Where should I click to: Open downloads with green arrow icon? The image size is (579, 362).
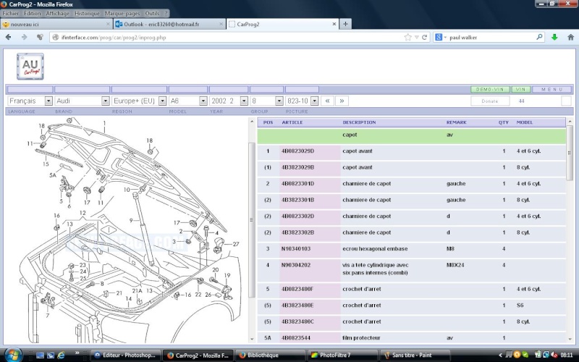coord(554,38)
